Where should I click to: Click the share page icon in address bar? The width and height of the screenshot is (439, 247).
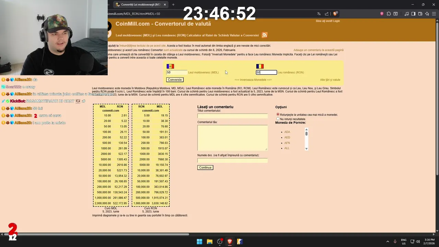tap(327, 14)
